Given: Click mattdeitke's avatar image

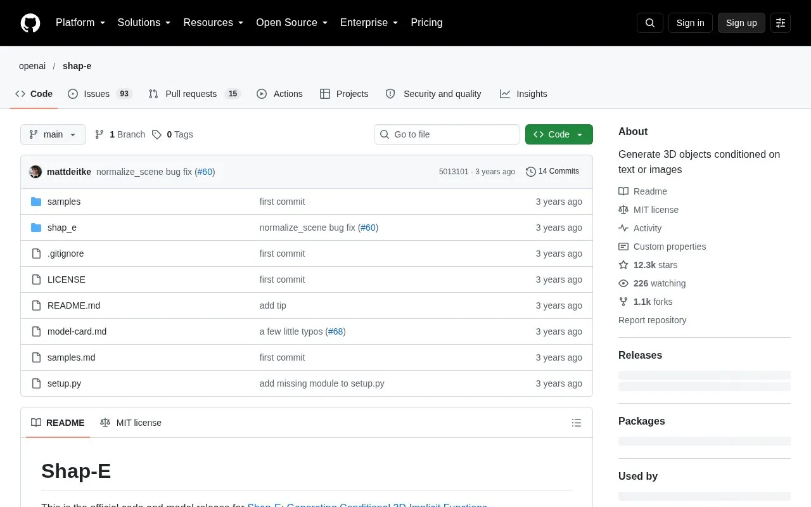Looking at the screenshot, I should click(x=35, y=172).
